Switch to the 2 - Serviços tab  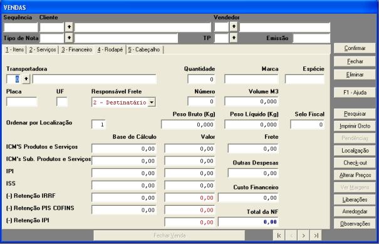coord(43,49)
